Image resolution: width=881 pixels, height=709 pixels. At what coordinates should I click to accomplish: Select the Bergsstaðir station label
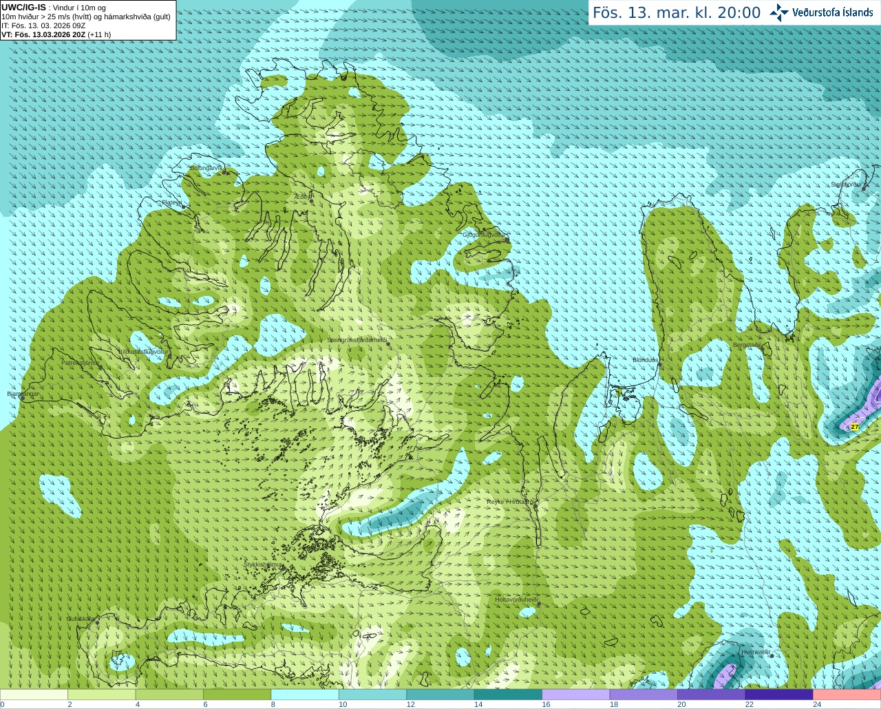pos(747,345)
